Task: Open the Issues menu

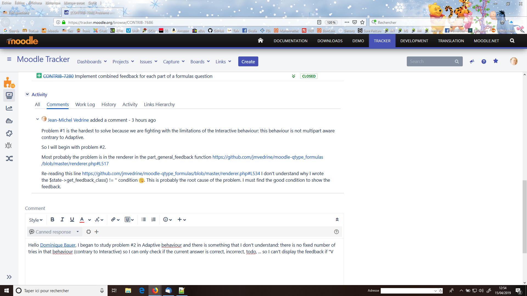Action: click(x=148, y=62)
